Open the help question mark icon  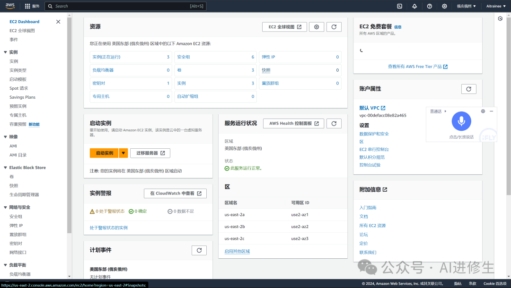click(x=430, y=6)
